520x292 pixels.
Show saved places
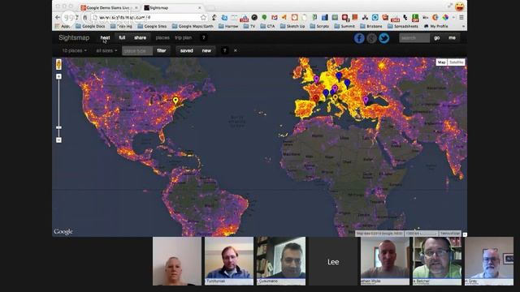pos(187,50)
